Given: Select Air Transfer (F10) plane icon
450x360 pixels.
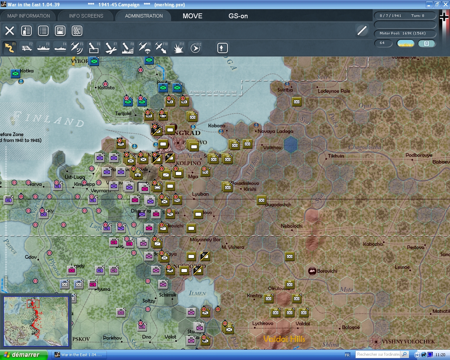Looking at the screenshot, I should tap(161, 48).
